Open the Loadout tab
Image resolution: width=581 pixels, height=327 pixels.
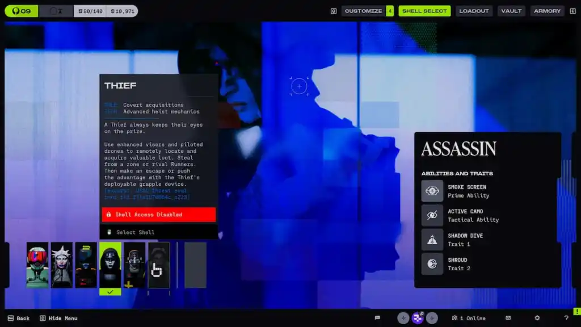[474, 11]
